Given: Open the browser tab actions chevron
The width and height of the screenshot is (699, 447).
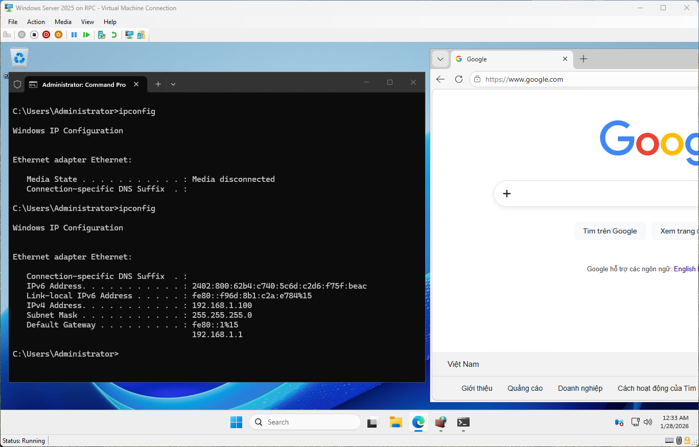Looking at the screenshot, I should pyautogui.click(x=440, y=59).
